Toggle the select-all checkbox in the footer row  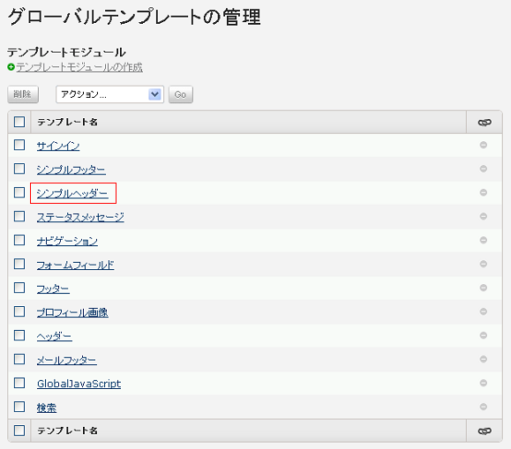(19, 430)
